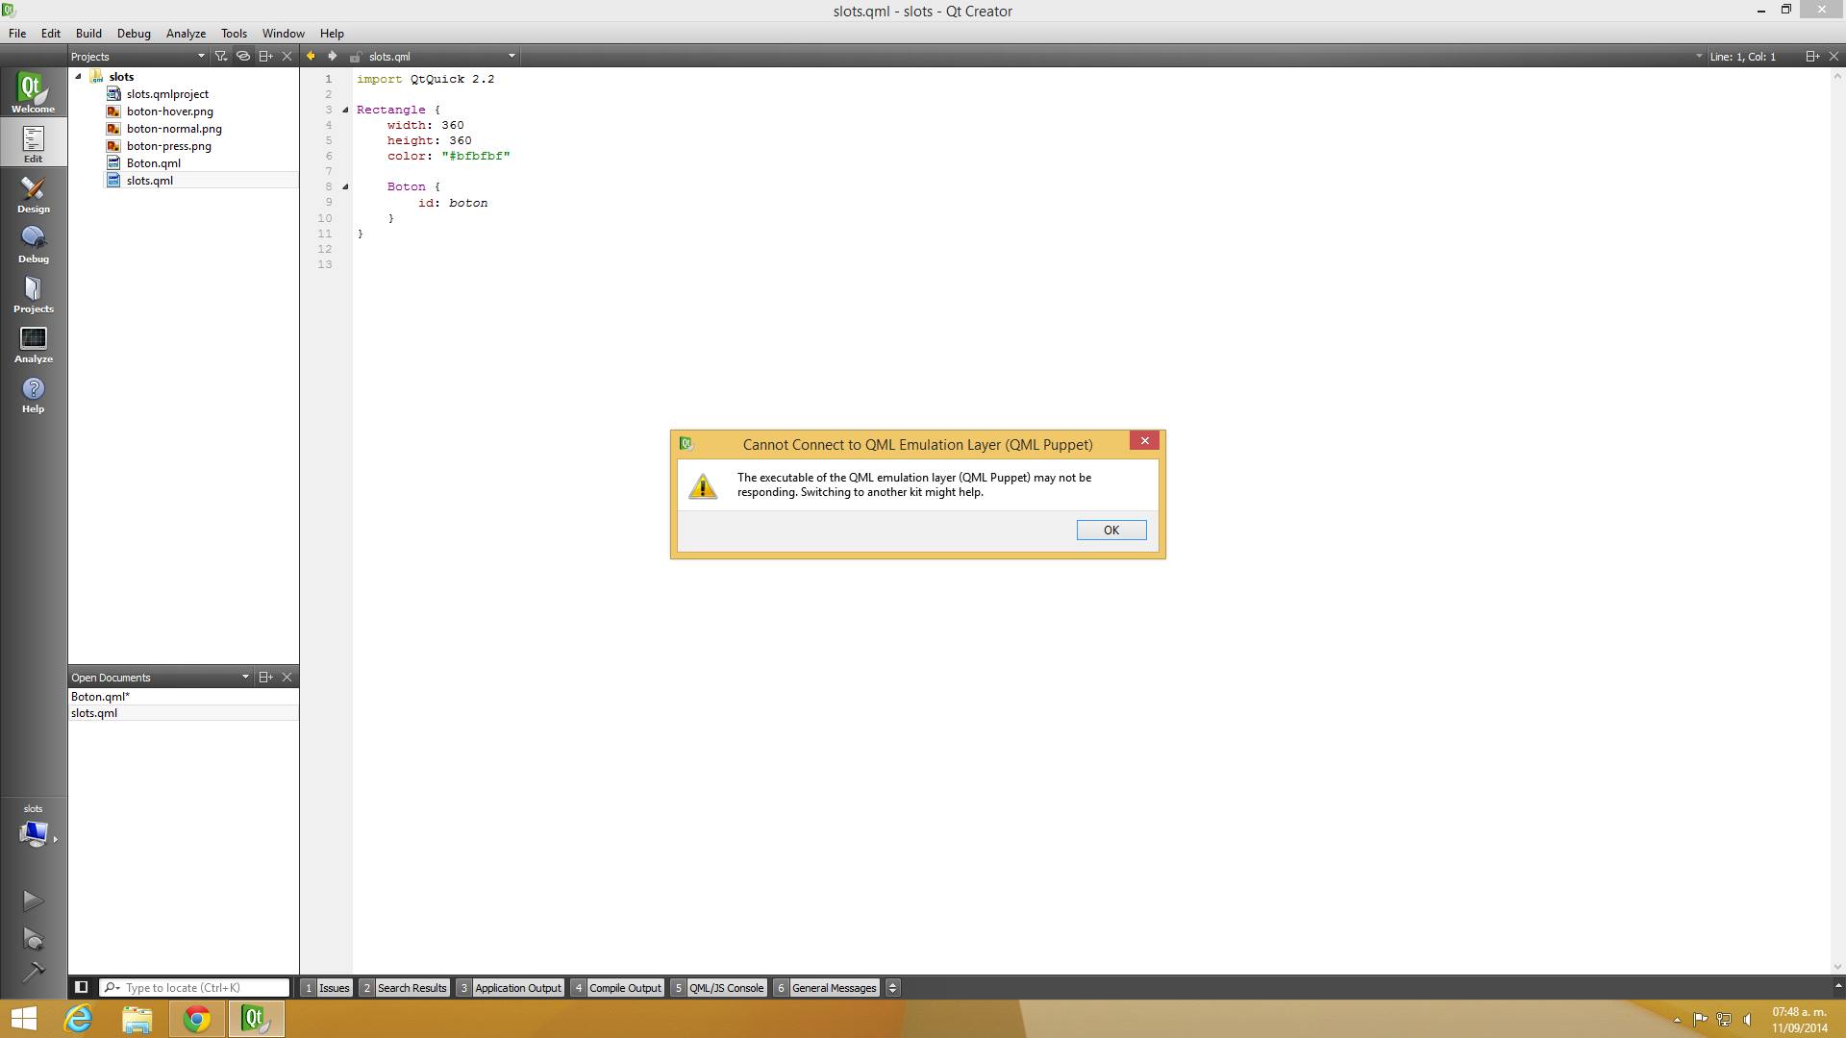Screen dimensions: 1846x1038
Task: Fold the Rectangle code block
Action: [345, 110]
